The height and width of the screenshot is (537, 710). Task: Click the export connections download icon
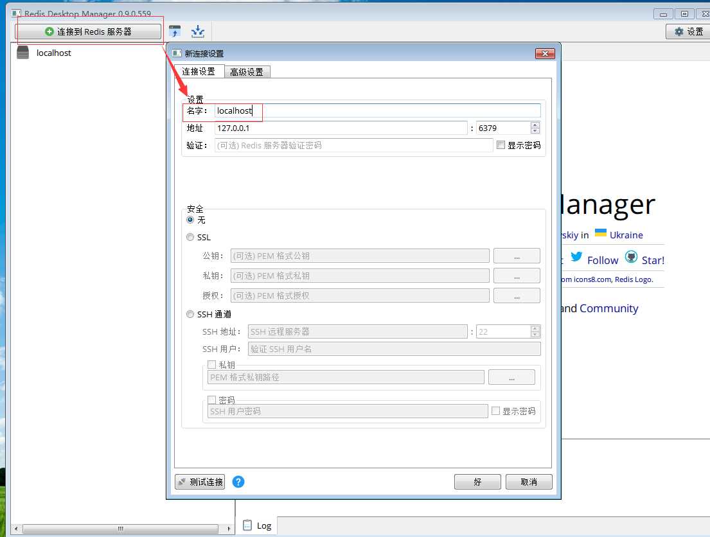198,31
